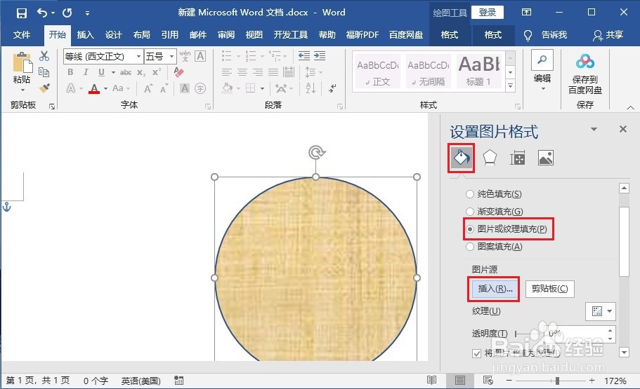Increase paragraph indent
Screen dimensions: 640x389
coord(320,56)
